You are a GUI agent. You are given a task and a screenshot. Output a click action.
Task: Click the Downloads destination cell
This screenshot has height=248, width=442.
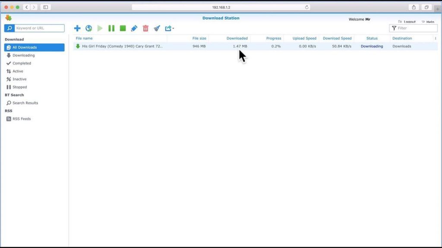click(402, 46)
